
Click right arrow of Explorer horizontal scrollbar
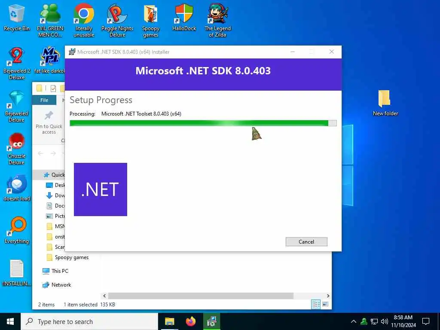tap(328, 296)
